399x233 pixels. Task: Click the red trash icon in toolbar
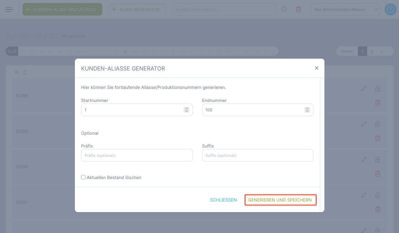pyautogui.click(x=299, y=9)
